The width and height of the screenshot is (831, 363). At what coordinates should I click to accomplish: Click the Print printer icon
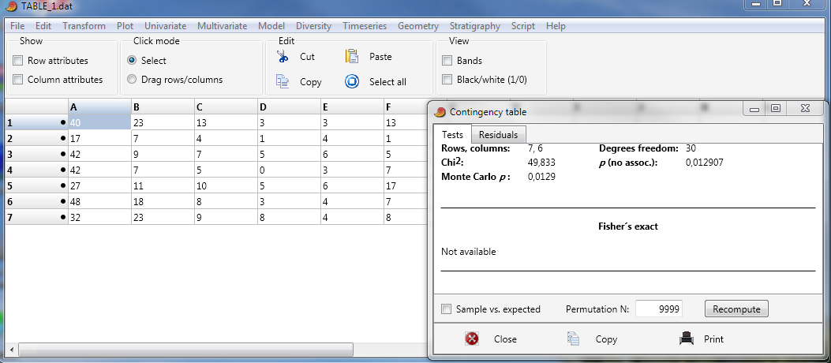click(687, 339)
